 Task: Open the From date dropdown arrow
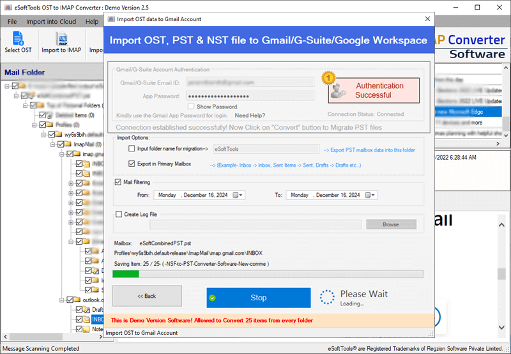click(x=241, y=195)
